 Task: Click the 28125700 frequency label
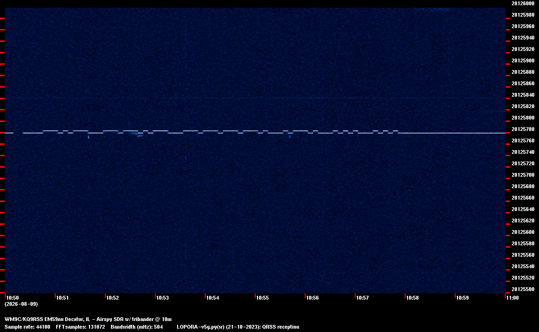(x=523, y=175)
